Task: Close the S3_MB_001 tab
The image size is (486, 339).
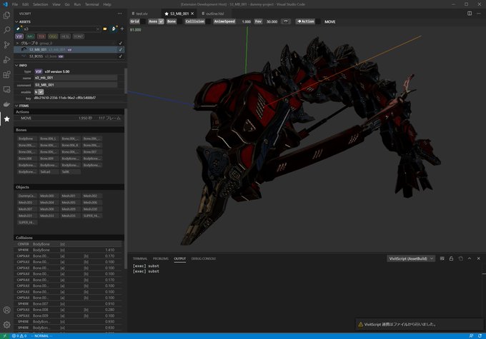Action: pos(192,14)
